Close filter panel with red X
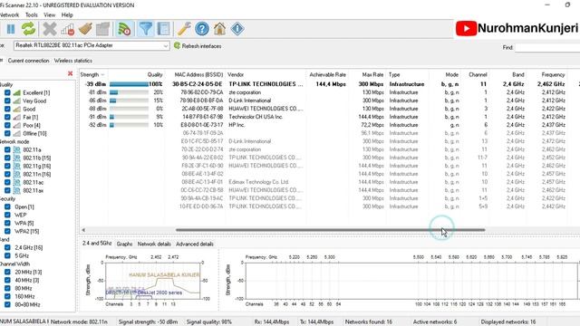 71,73
